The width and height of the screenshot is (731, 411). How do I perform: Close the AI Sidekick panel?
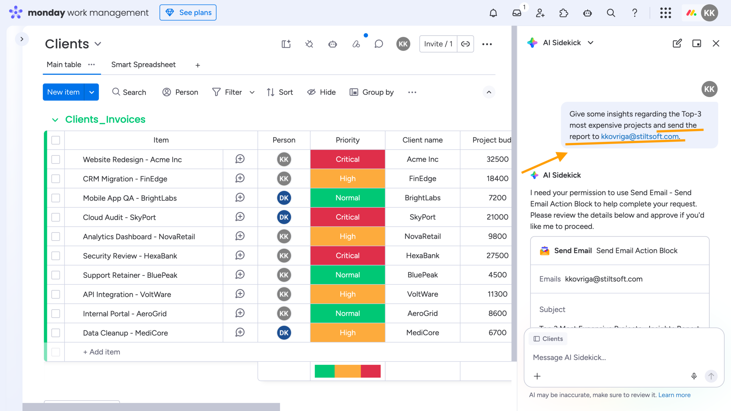pyautogui.click(x=716, y=43)
